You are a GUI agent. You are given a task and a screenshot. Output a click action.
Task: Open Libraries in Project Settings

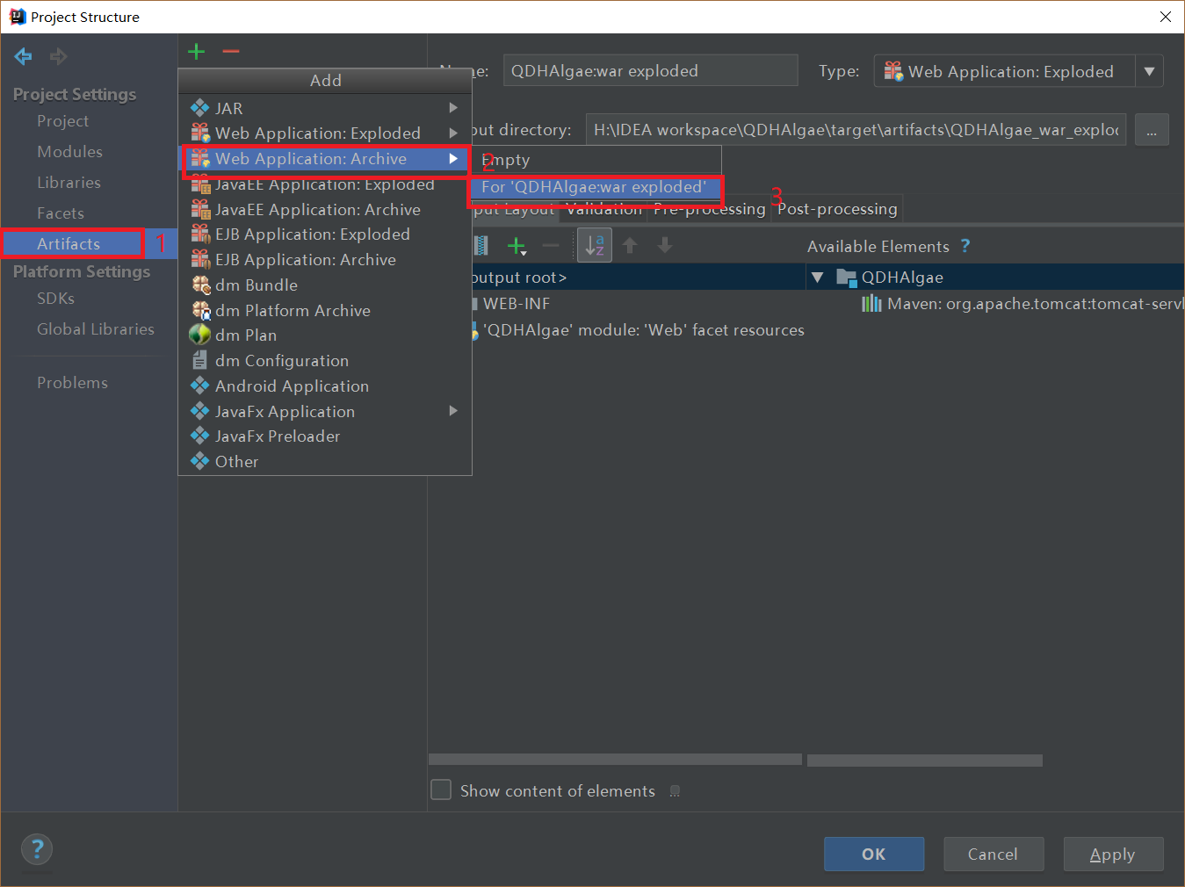pyautogui.click(x=69, y=183)
